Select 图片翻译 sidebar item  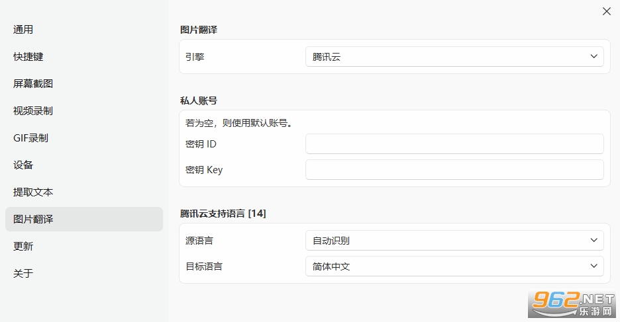[84, 219]
